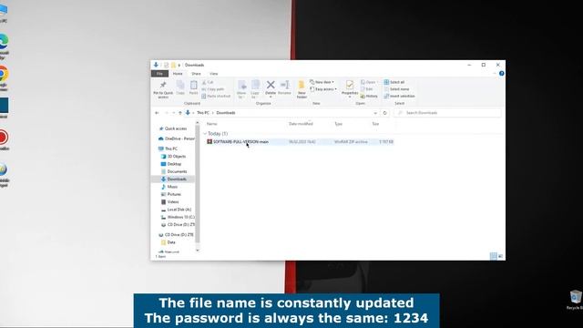This screenshot has width=583, height=328.
Task: Click Edit in the Open group
Action: click(x=366, y=89)
